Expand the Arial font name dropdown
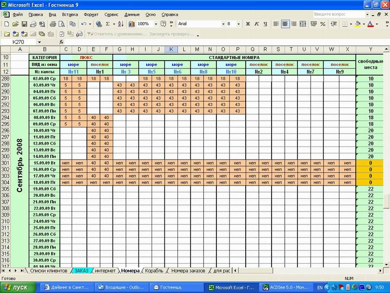Image resolution: width=390 pixels, height=293 pixels. 223,24
